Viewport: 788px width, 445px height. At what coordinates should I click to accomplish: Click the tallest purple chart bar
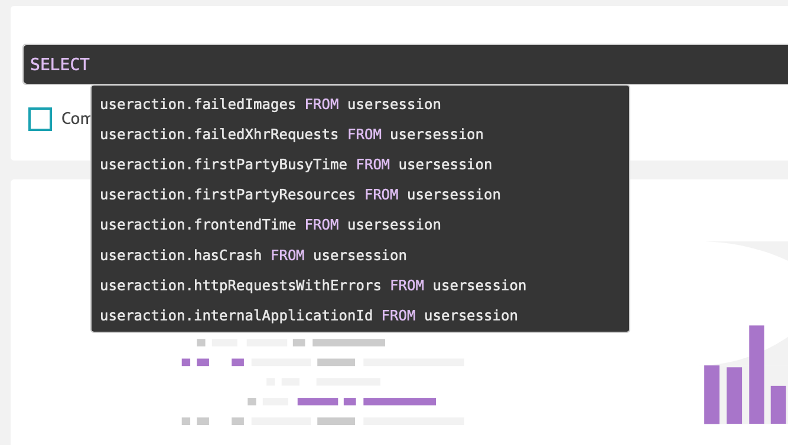(x=757, y=374)
